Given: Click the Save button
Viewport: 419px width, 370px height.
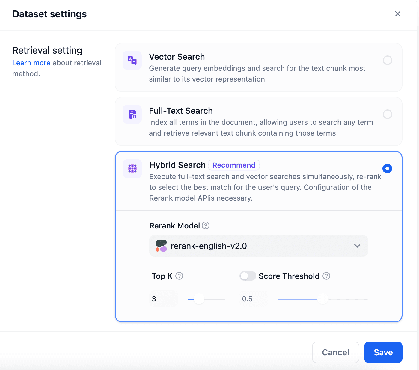Looking at the screenshot, I should pos(383,352).
